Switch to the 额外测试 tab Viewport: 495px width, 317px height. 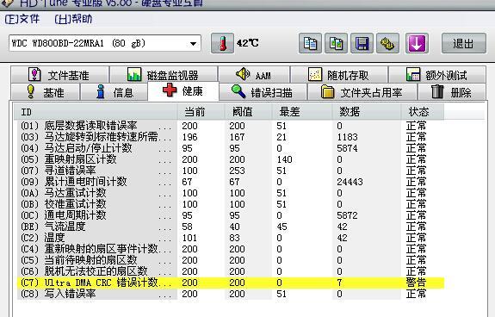[437, 75]
